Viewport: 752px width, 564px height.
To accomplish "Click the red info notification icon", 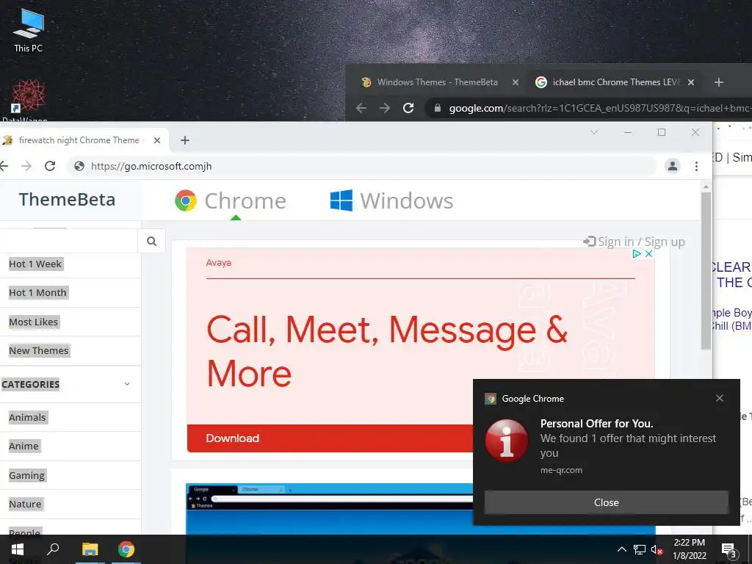I will [x=507, y=441].
